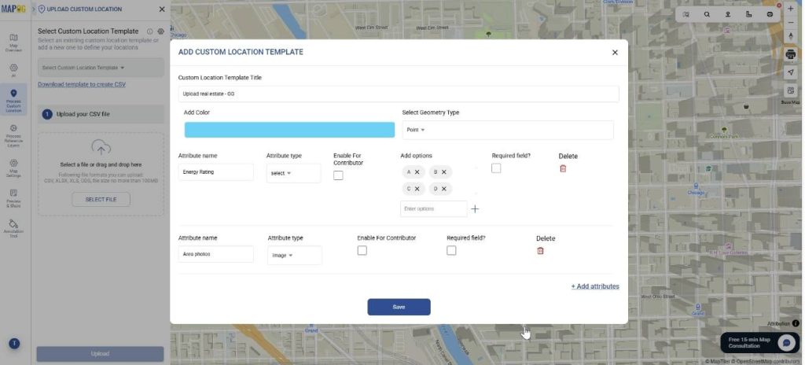
Task: Open Process Reference Layers in the sidebar
Action: 13,136
